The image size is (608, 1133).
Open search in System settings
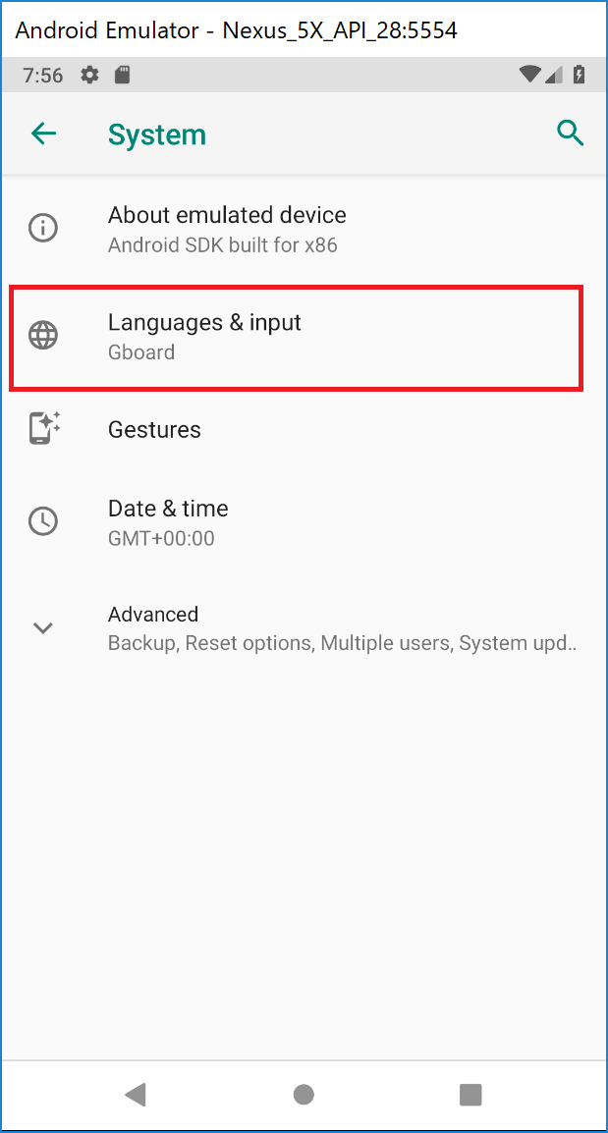(x=571, y=134)
